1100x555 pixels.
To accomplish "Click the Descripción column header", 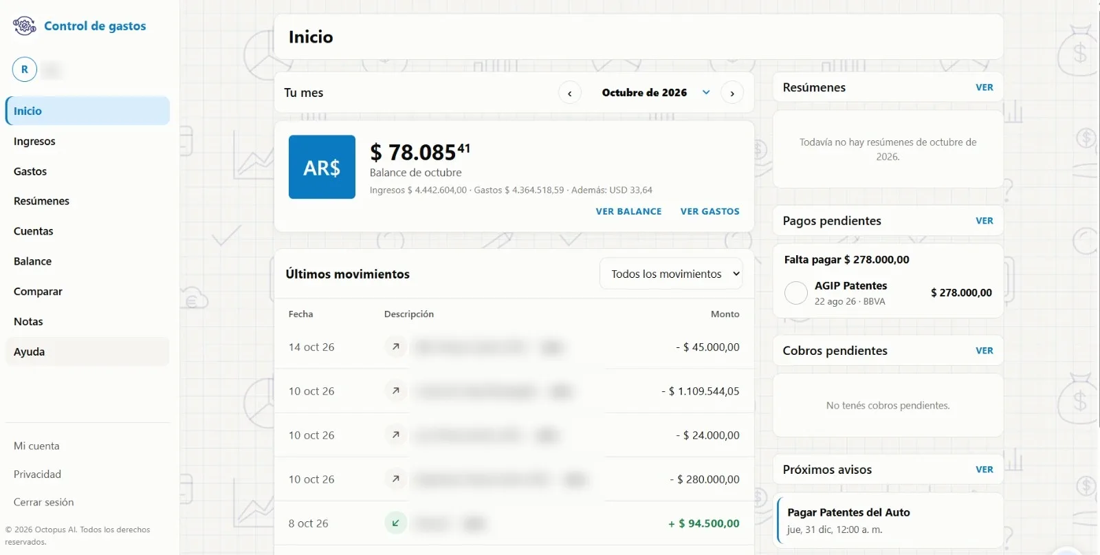I will coord(409,314).
